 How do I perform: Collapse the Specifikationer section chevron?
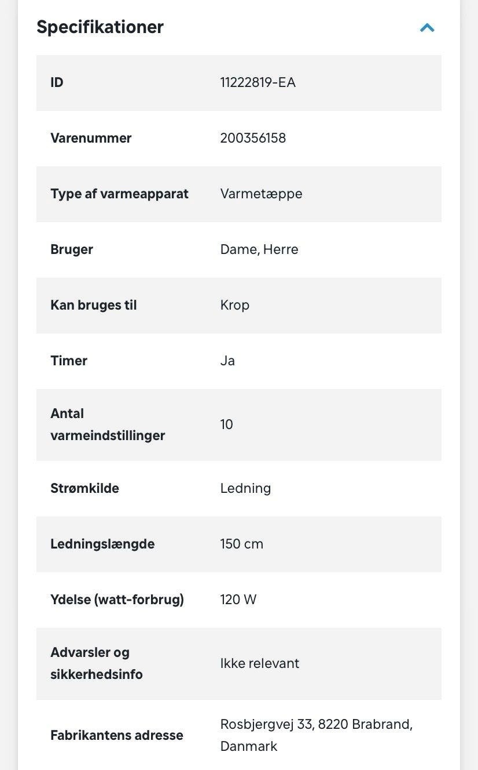point(427,27)
